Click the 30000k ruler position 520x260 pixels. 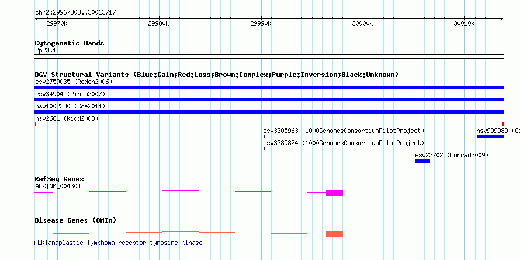tap(362, 23)
